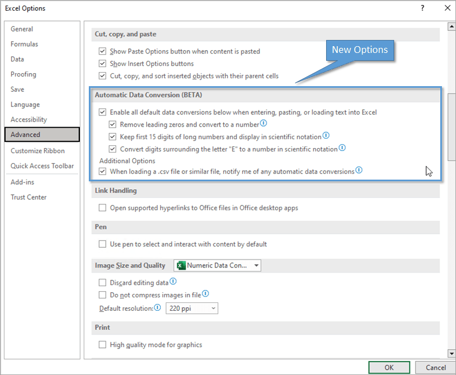Click info icon after csv notify option
Screen dimensions: 456x375
coord(359,170)
